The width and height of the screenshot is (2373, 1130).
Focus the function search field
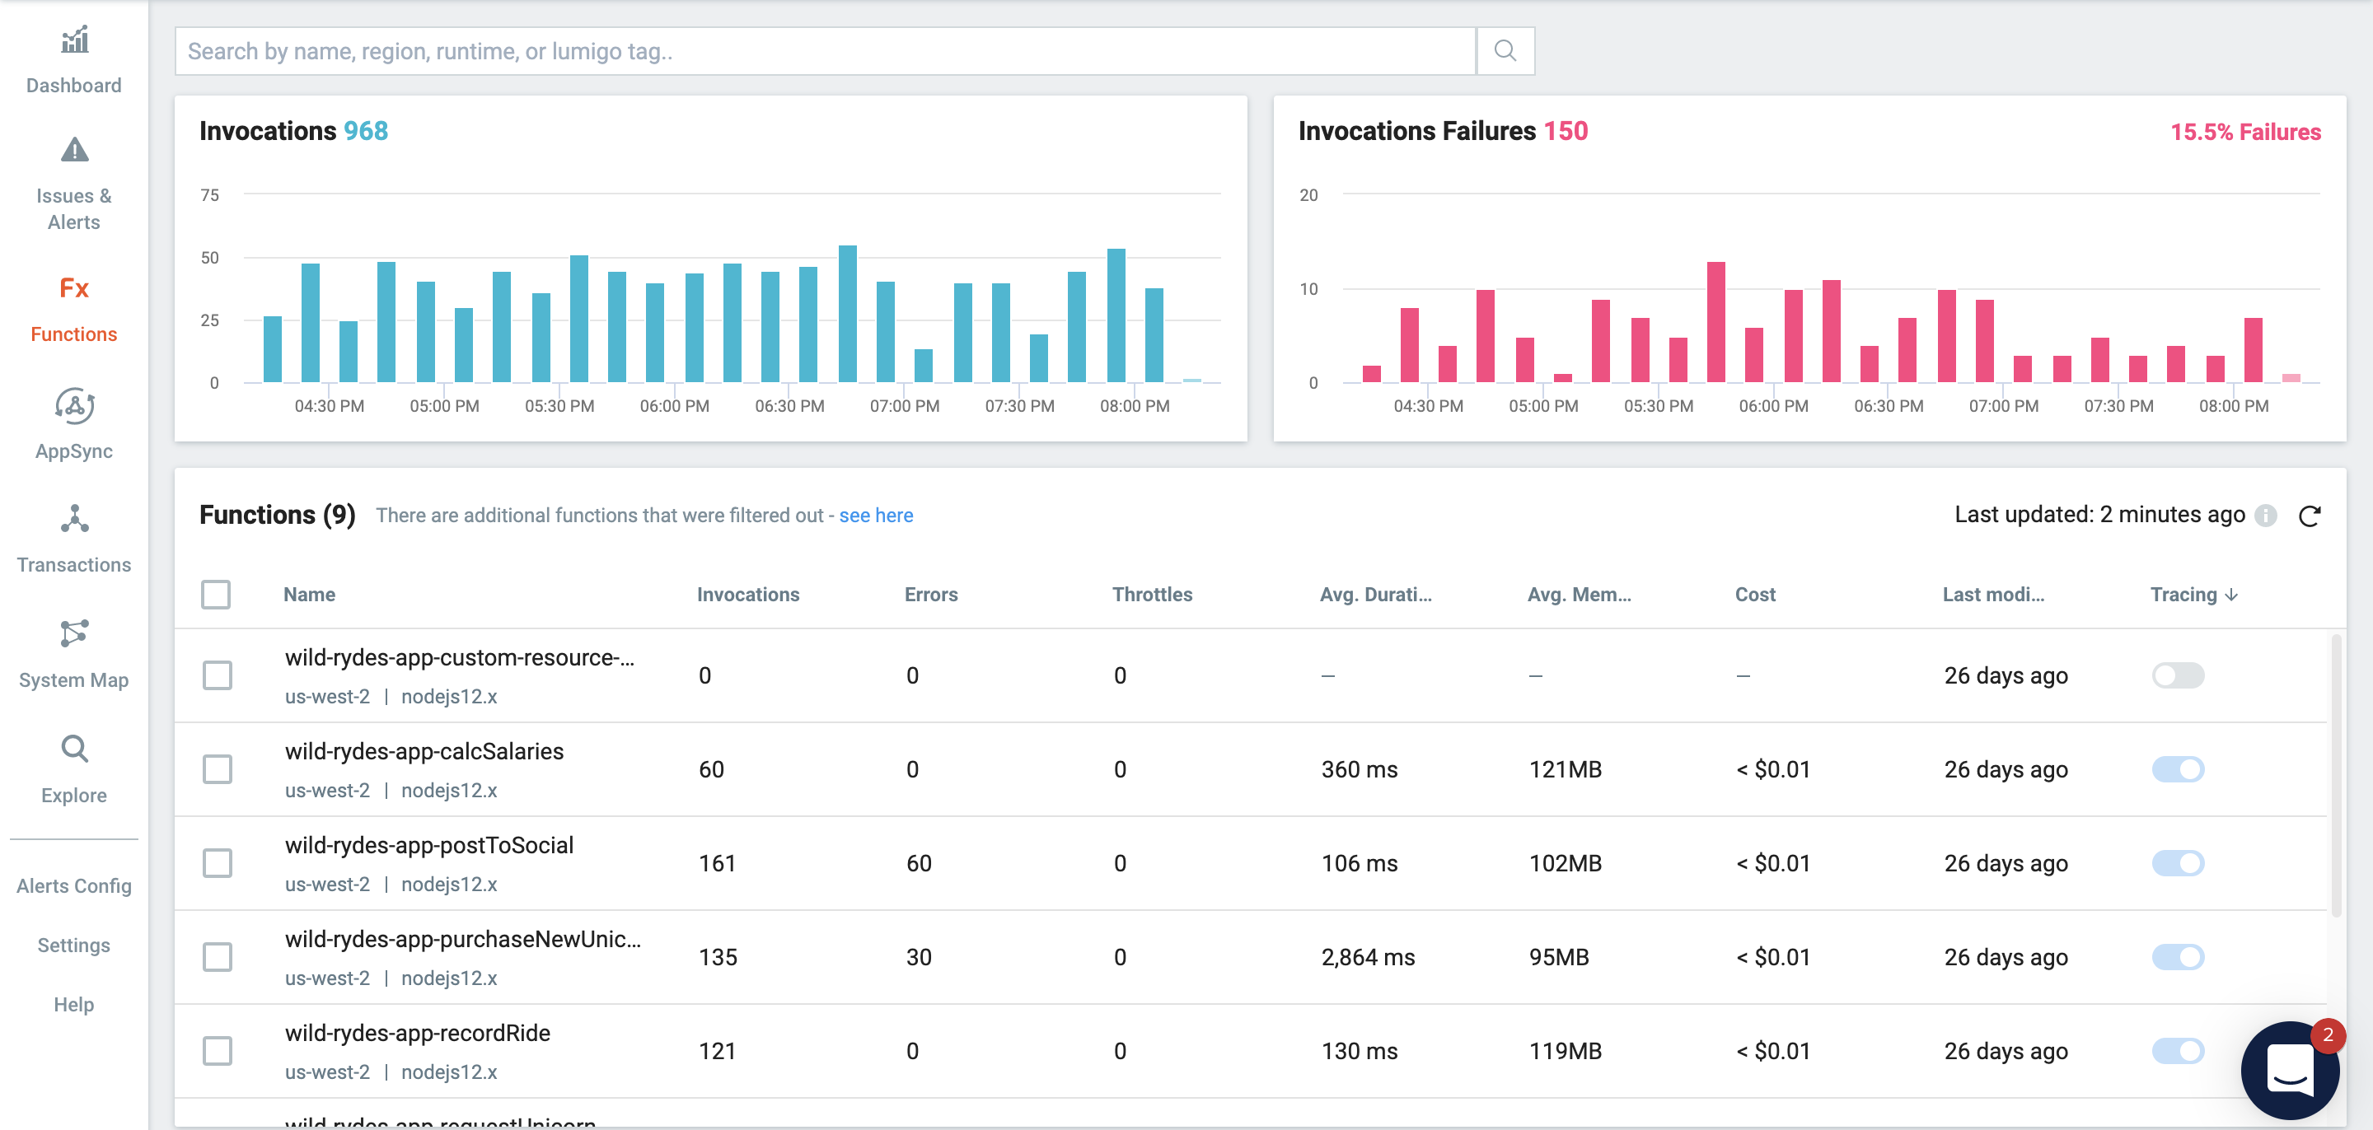826,50
